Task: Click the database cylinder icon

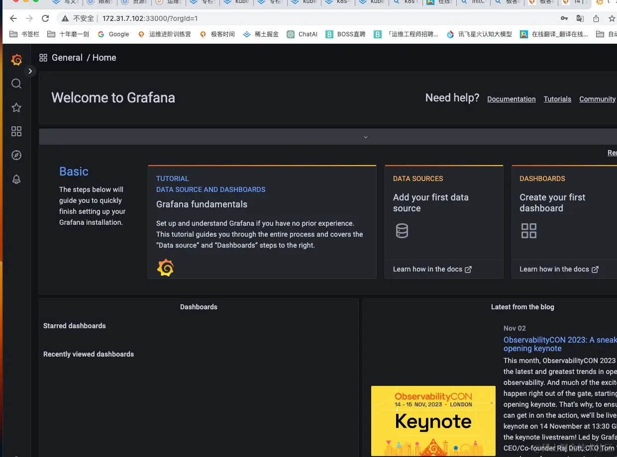Action: (x=402, y=231)
